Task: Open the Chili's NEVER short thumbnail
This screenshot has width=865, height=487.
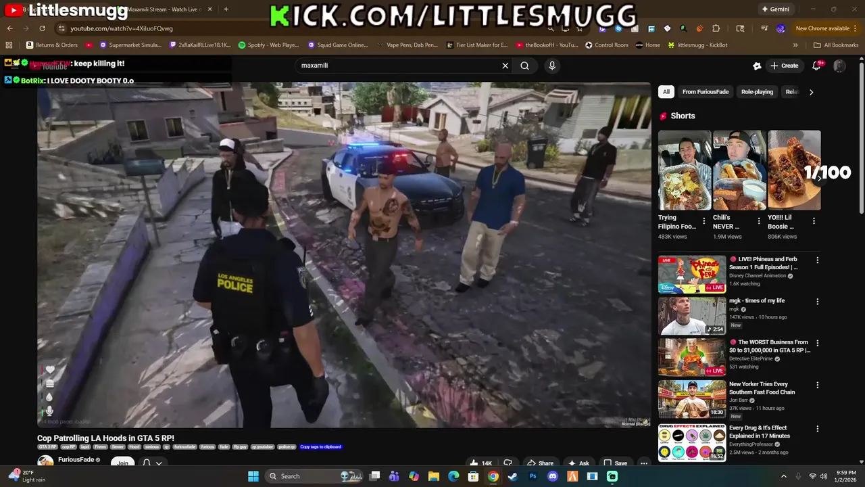Action: 739,170
